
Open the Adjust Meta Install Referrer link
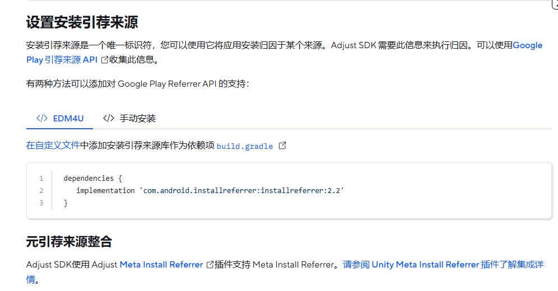(x=161, y=264)
